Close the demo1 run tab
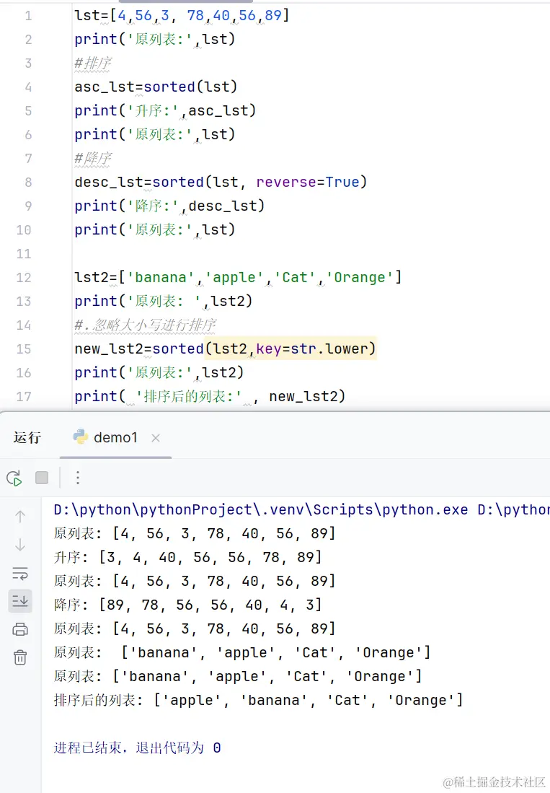This screenshot has height=793, width=550. tap(156, 438)
